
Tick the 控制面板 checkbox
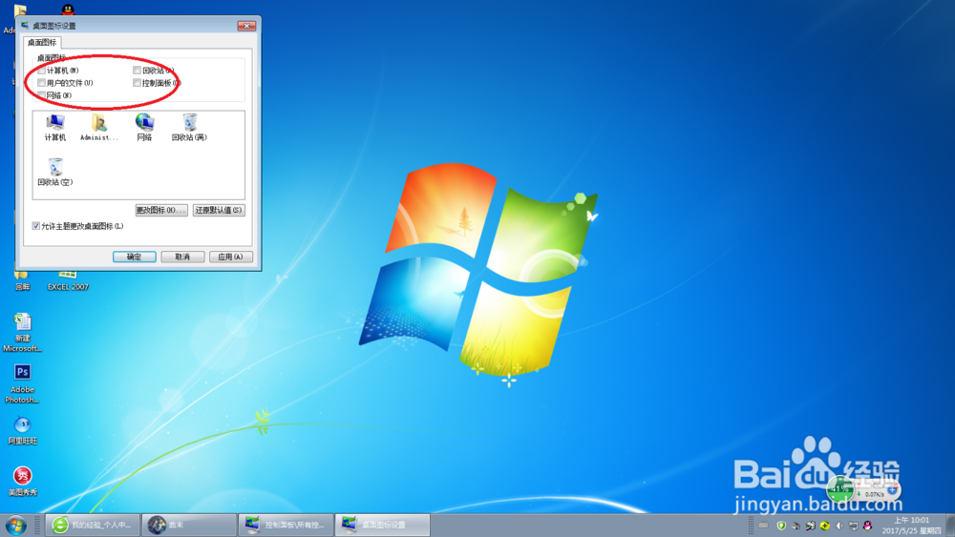pyautogui.click(x=137, y=83)
